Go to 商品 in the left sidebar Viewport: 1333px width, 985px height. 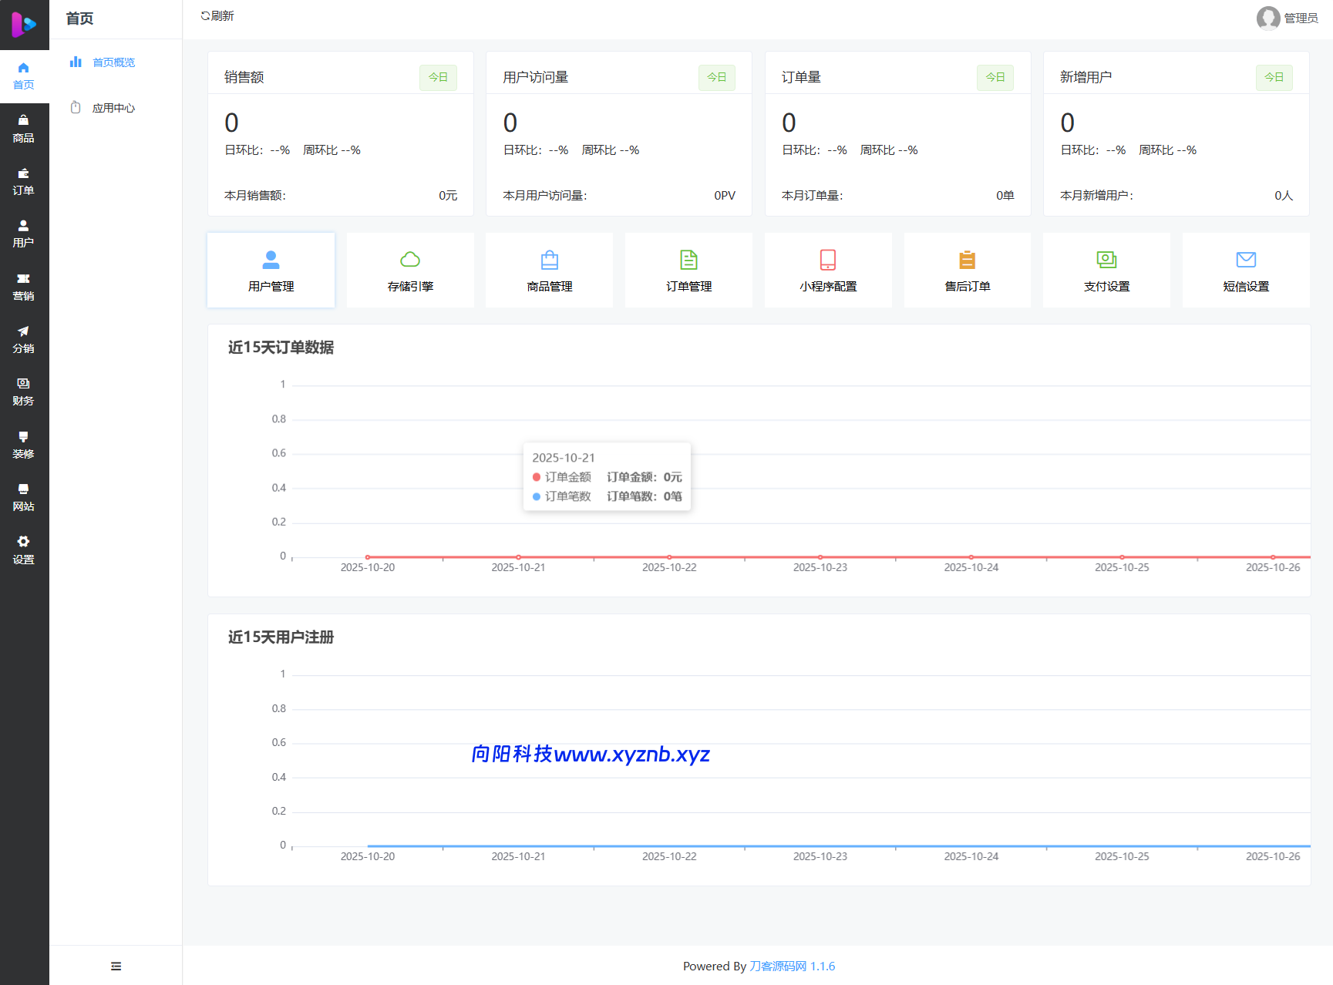click(x=24, y=129)
